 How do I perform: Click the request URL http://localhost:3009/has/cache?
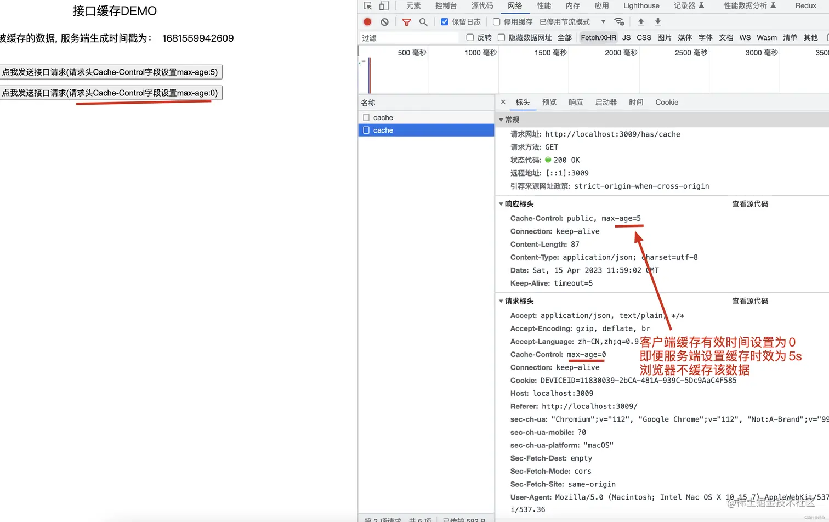click(612, 134)
